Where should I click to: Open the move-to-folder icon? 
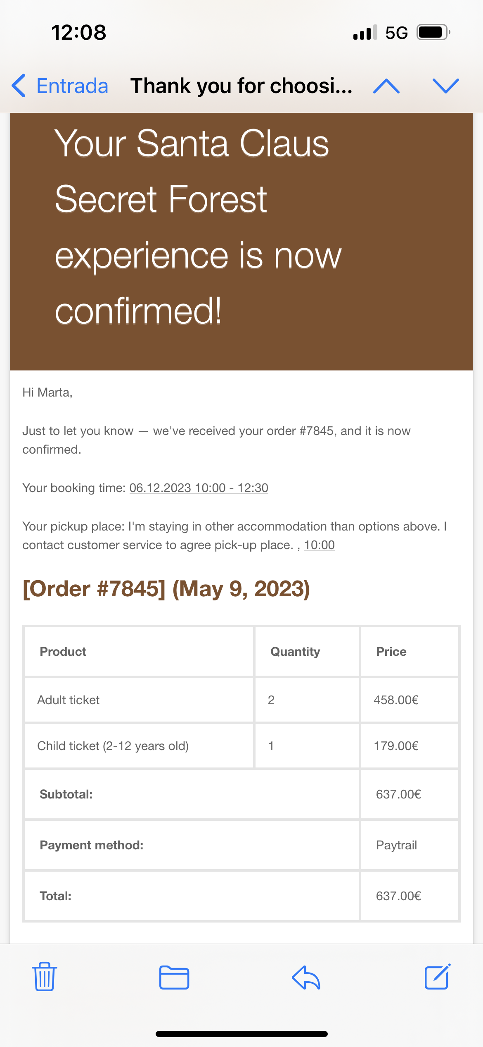click(174, 978)
